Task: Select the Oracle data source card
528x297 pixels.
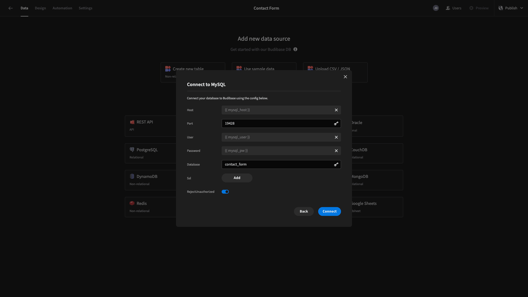Action: (377, 126)
